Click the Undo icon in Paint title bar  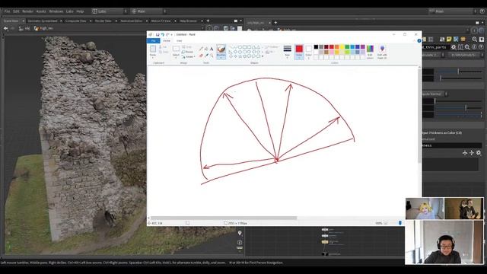pos(162,34)
